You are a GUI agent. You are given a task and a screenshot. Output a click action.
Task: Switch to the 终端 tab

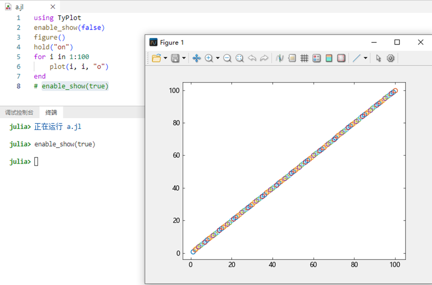tap(51, 112)
